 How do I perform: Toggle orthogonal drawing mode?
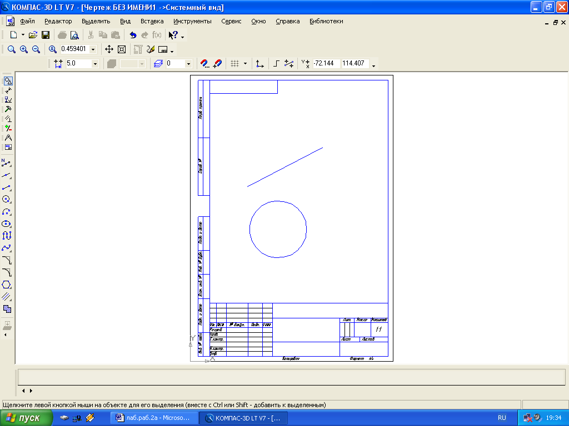276,64
